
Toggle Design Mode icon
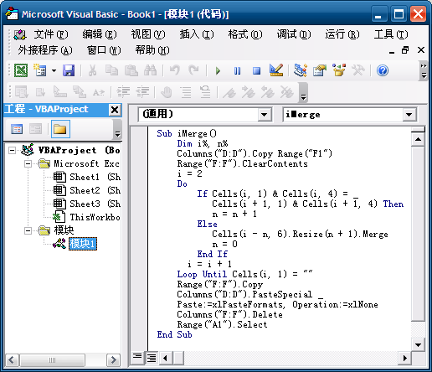click(x=276, y=70)
